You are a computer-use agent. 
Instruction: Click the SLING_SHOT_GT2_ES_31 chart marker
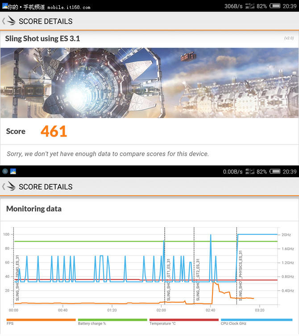point(198,280)
